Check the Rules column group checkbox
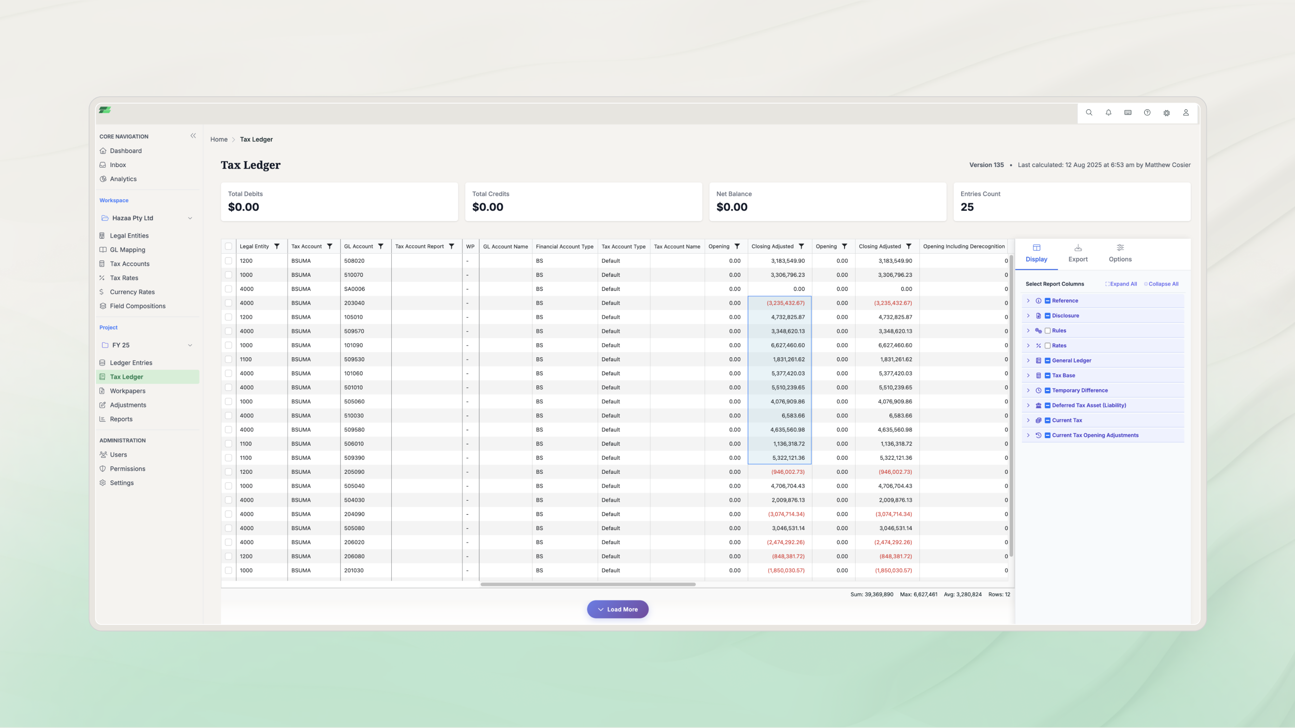 point(1048,331)
